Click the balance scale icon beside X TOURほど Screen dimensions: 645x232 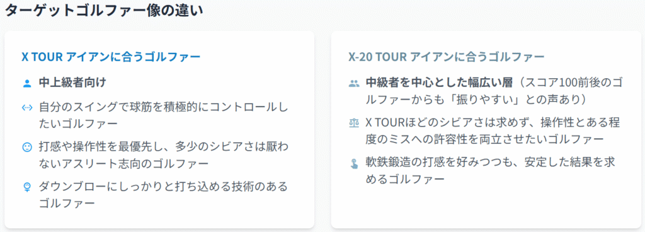point(354,123)
